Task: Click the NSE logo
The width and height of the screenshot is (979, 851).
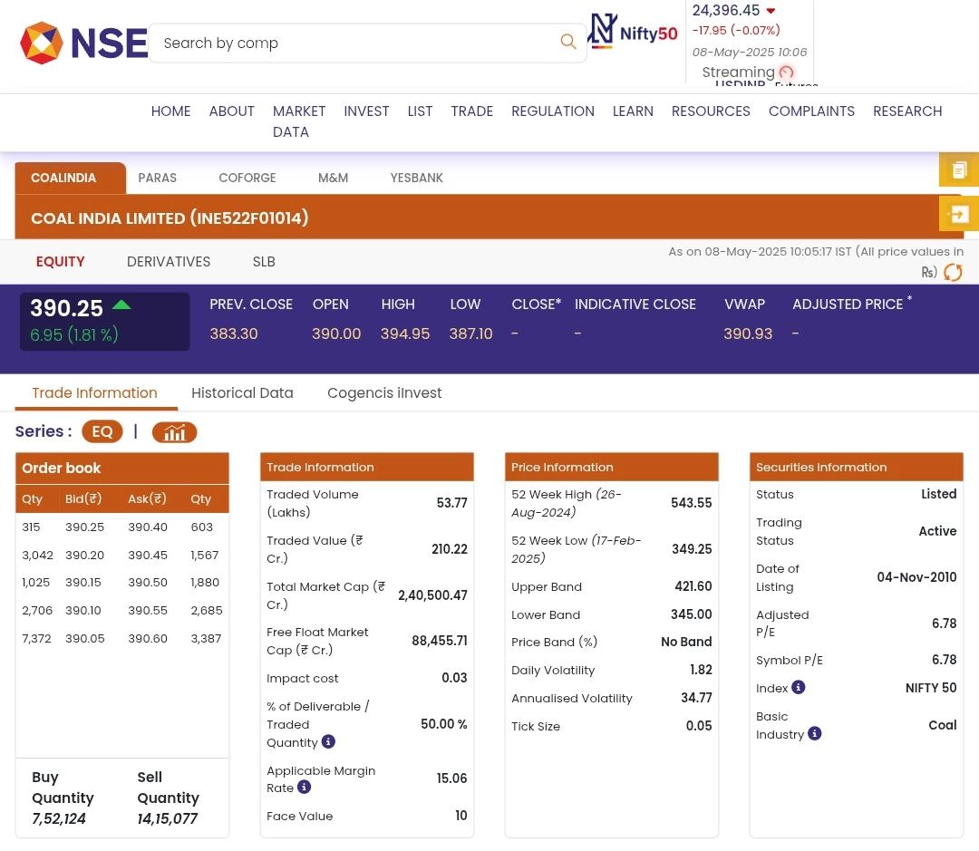Action: (x=83, y=44)
